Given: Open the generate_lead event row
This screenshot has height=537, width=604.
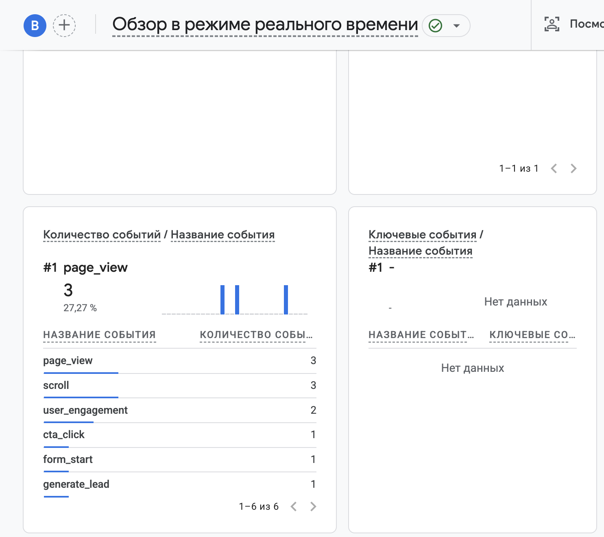Looking at the screenshot, I should (x=180, y=485).
